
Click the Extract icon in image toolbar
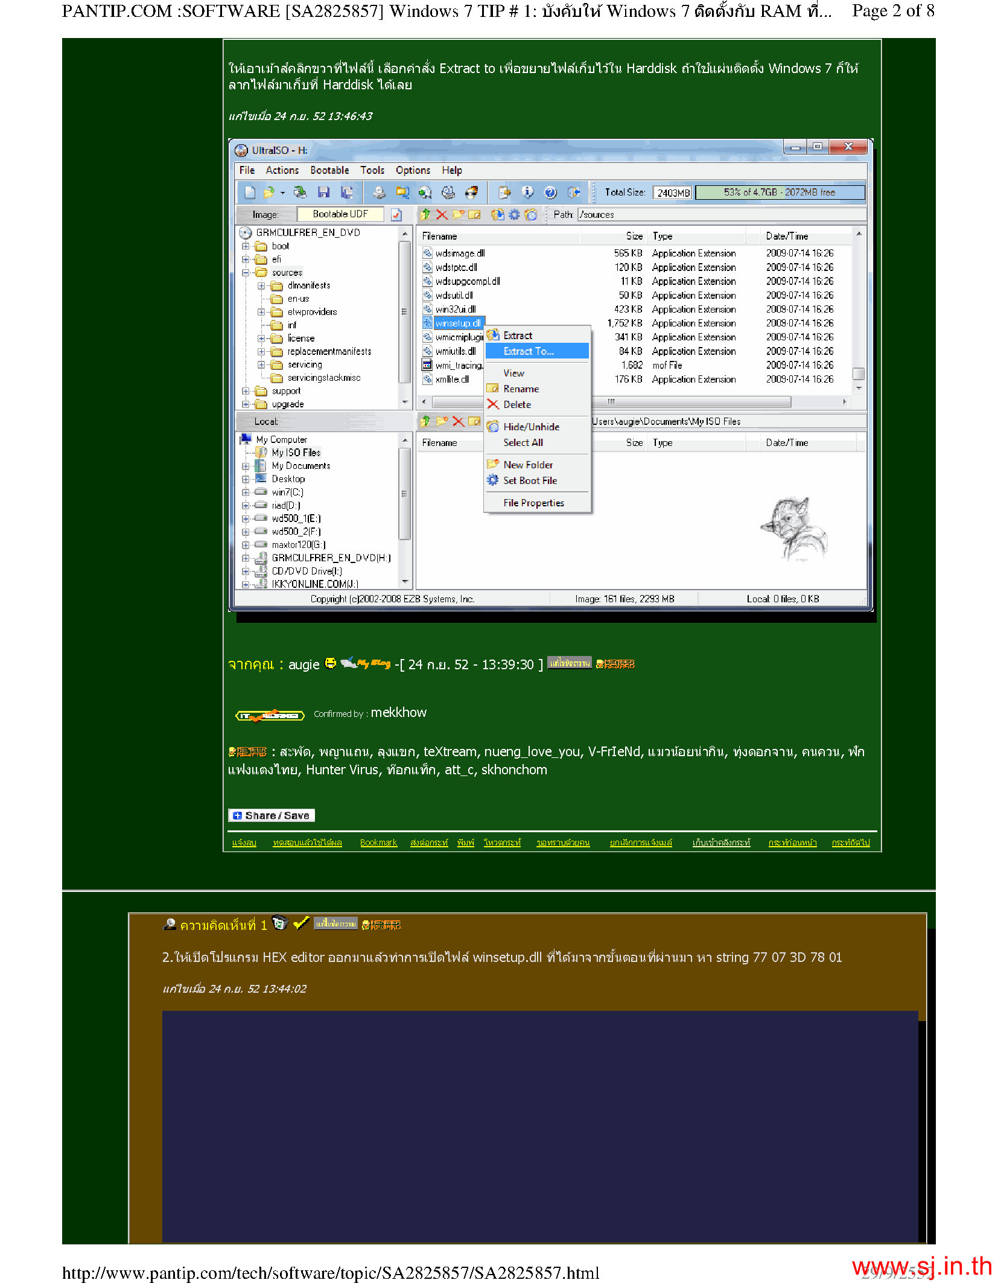point(497,214)
